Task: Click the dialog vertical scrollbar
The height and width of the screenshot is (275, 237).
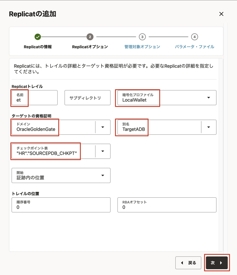Action: pos(225,138)
